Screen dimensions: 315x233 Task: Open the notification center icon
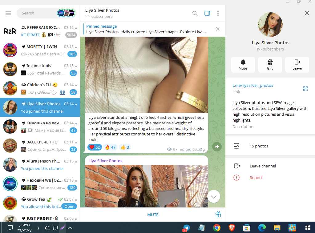coord(10,228)
